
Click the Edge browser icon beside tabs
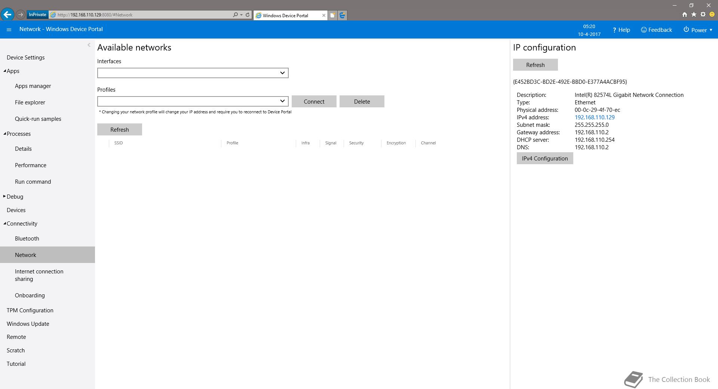[342, 15]
